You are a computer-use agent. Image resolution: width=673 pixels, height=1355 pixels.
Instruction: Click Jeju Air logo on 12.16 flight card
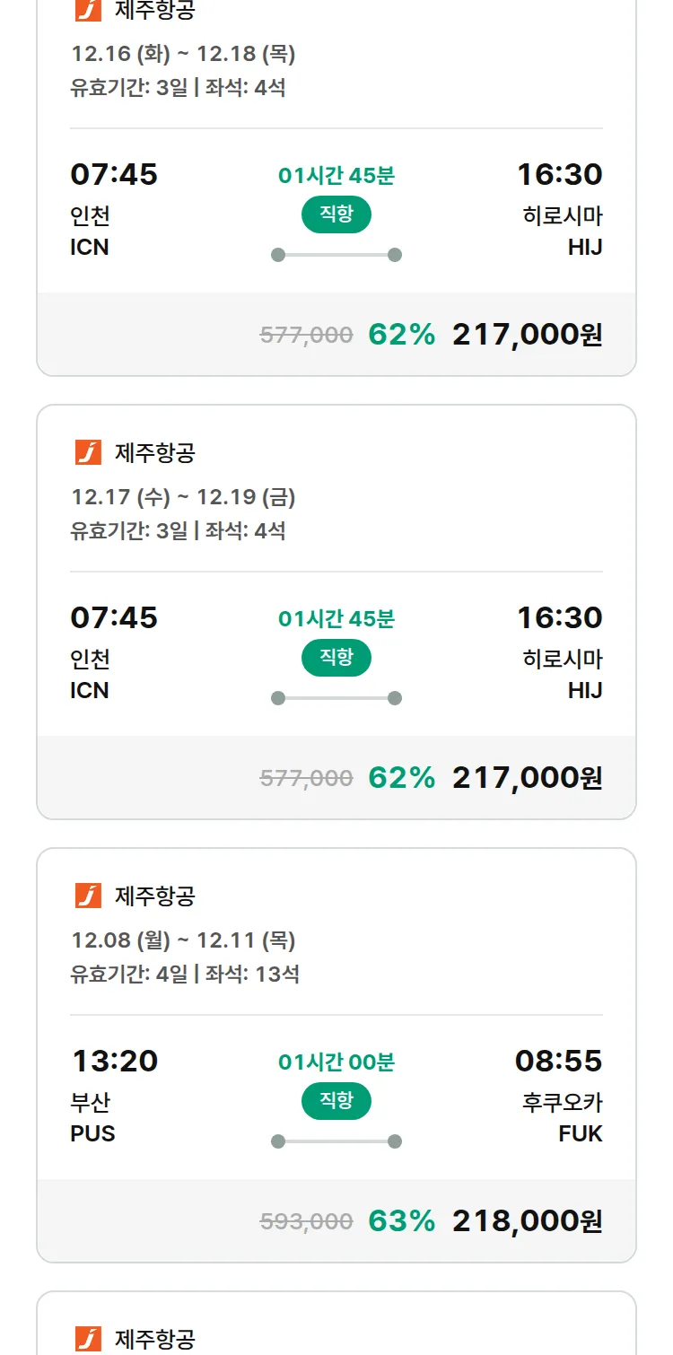pyautogui.click(x=88, y=10)
